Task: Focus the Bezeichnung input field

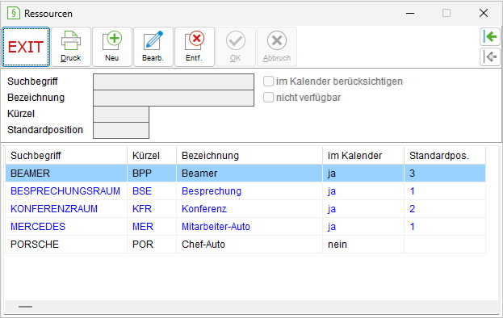Action: (x=174, y=98)
